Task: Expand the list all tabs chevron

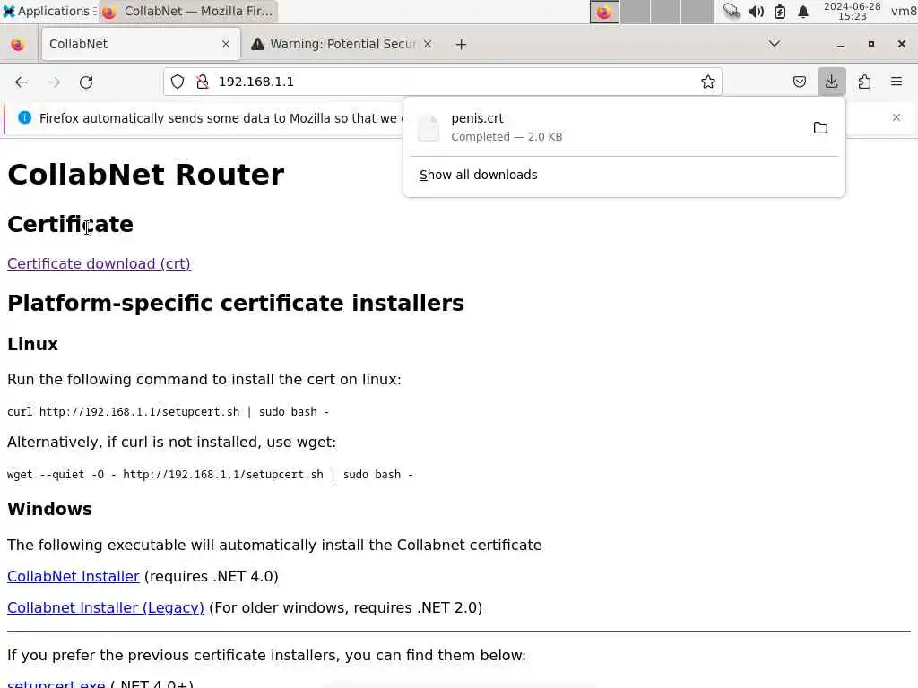Action: pos(775,44)
